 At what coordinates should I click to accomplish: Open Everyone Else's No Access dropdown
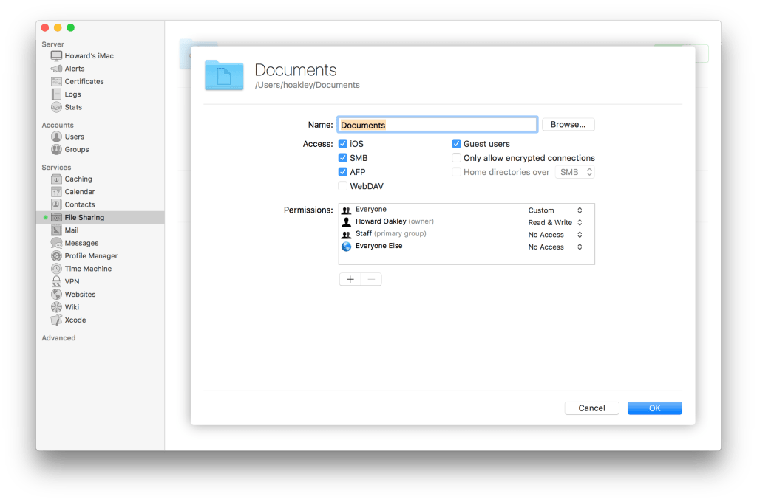pyautogui.click(x=555, y=247)
